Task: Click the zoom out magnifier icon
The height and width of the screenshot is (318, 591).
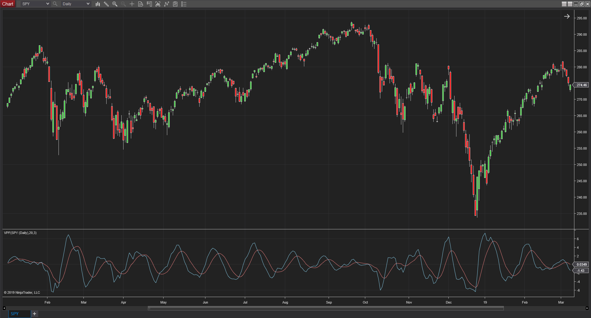Action: coord(123,4)
